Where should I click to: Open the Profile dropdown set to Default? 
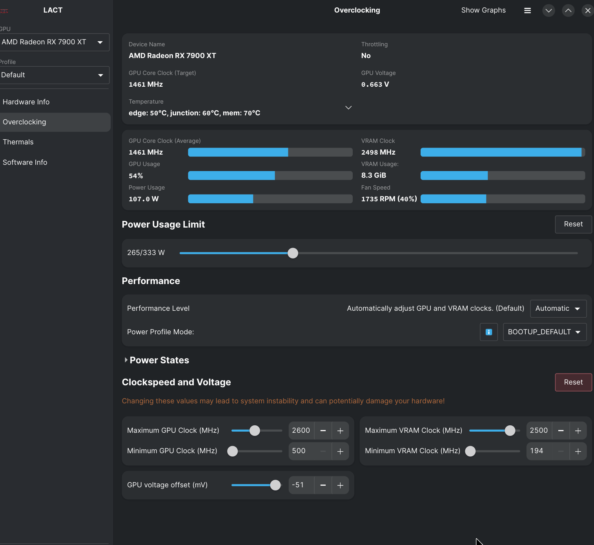pyautogui.click(x=55, y=75)
